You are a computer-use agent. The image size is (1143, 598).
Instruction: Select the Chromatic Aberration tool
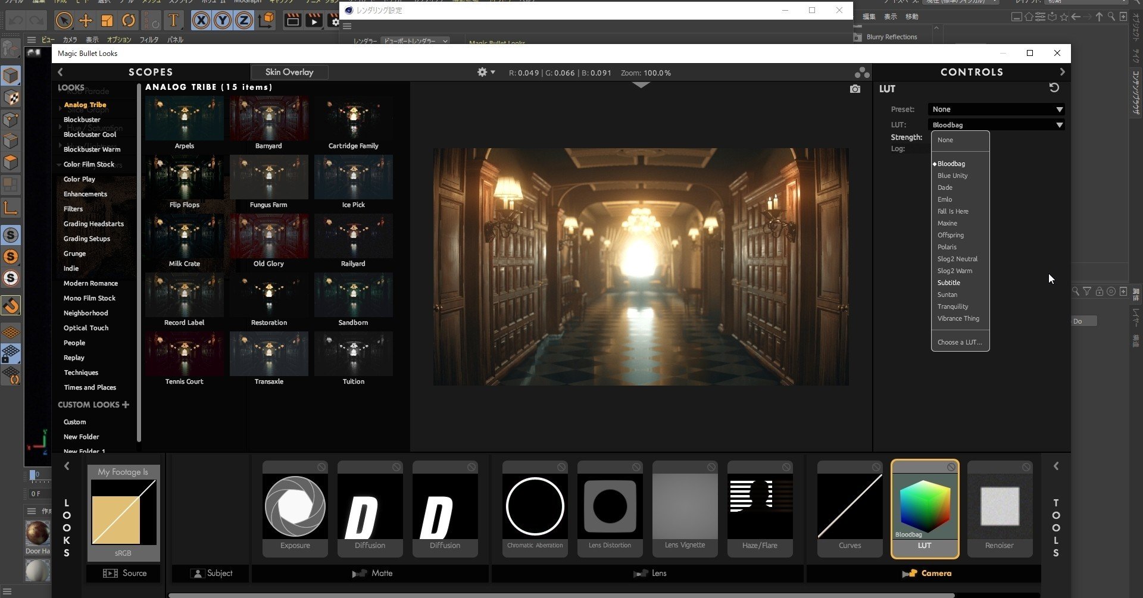[535, 509]
